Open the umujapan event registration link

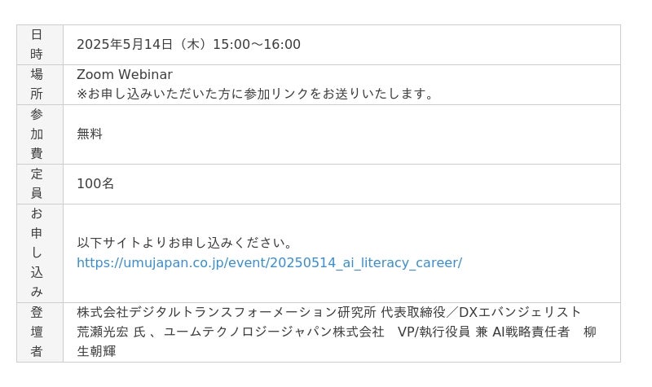click(x=270, y=262)
